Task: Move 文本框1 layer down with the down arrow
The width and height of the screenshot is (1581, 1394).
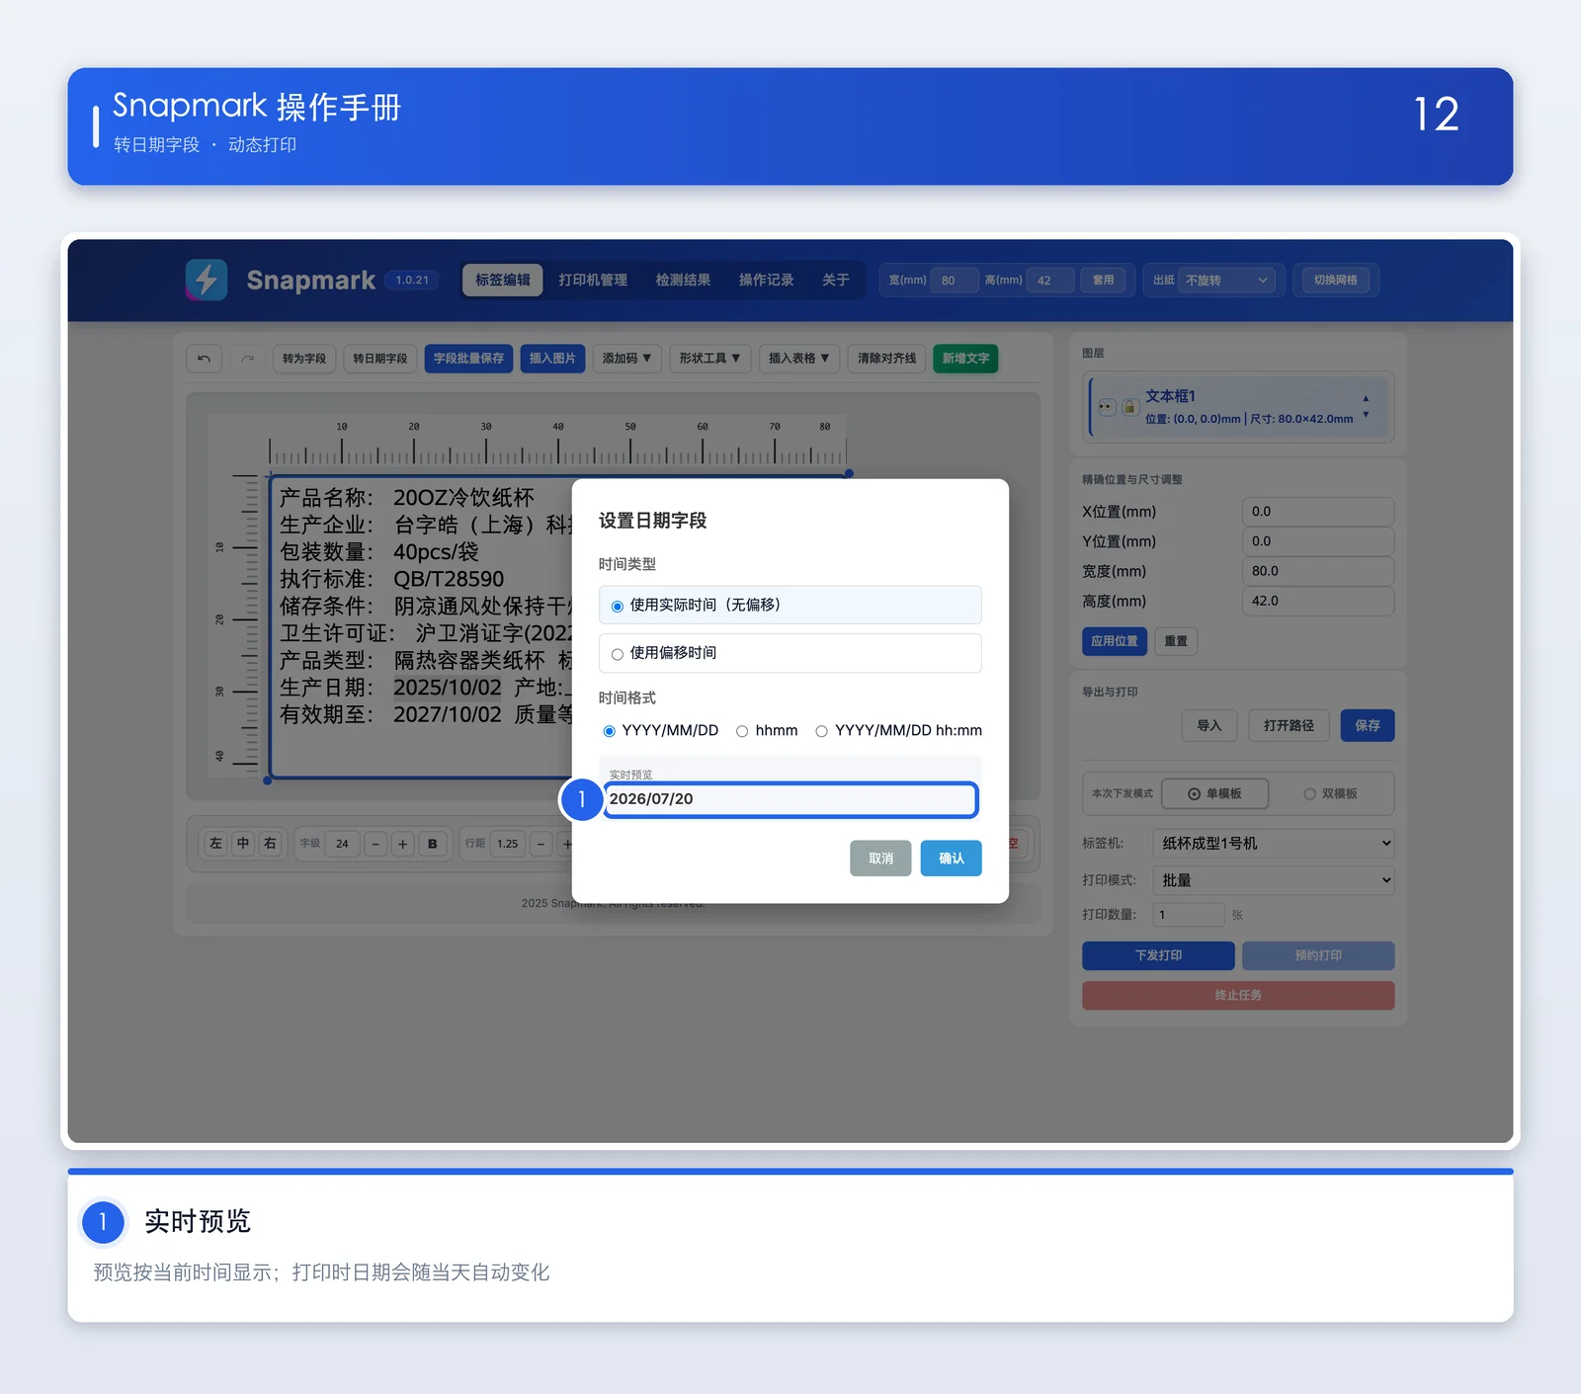Action: pyautogui.click(x=1366, y=415)
